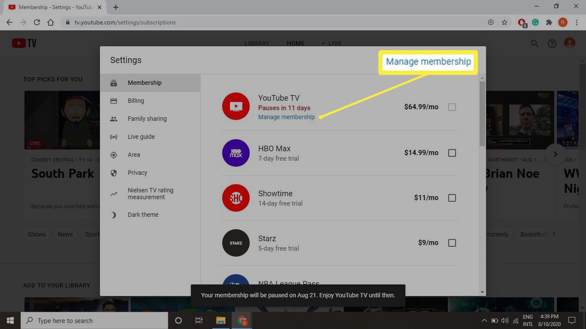Click the Windows taskbar search box
Viewport: 586px width, 329px height.
point(94,320)
